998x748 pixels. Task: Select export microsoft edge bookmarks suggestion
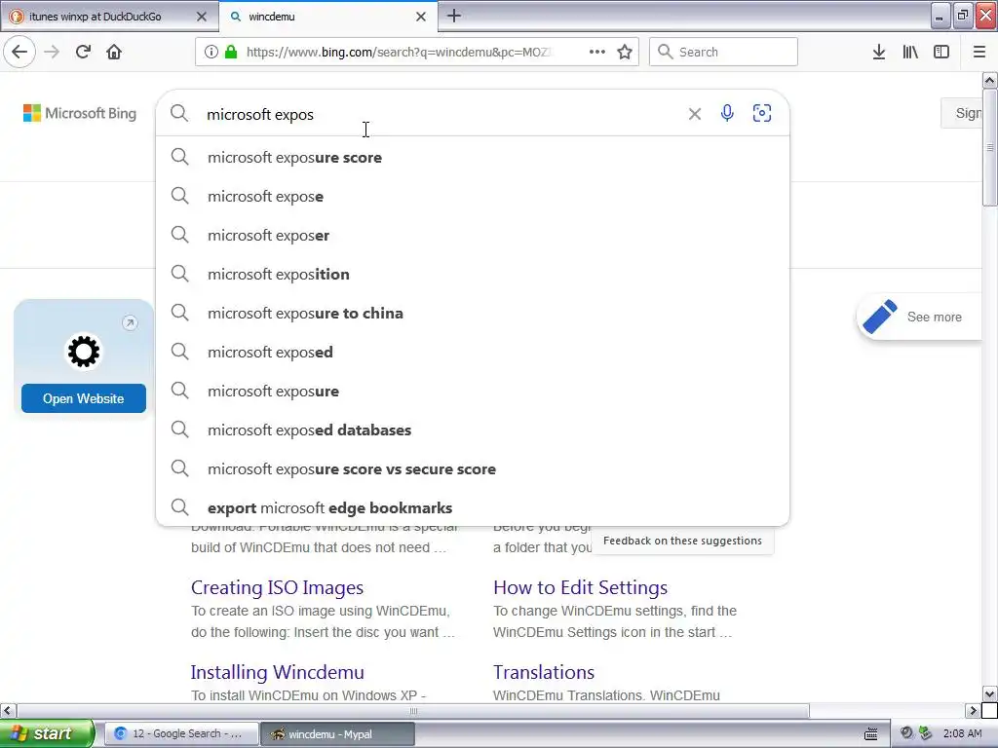(473, 507)
